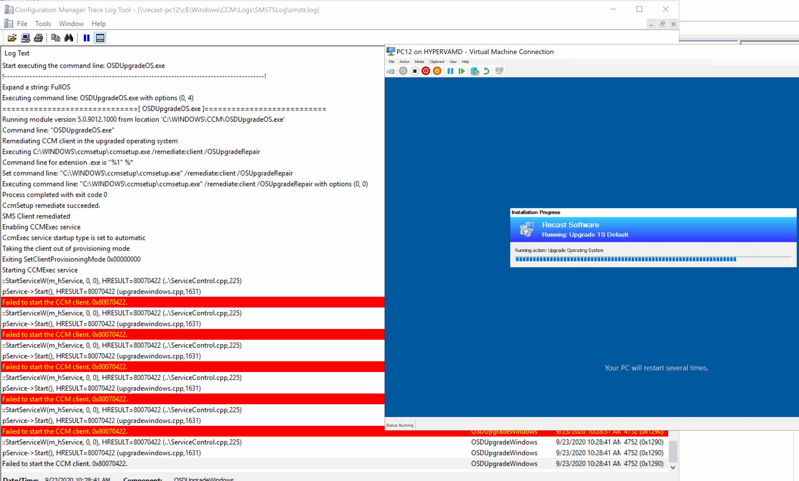799x481 pixels.
Task: Toggle the error highlight view in CMTrace
Action: 100,38
